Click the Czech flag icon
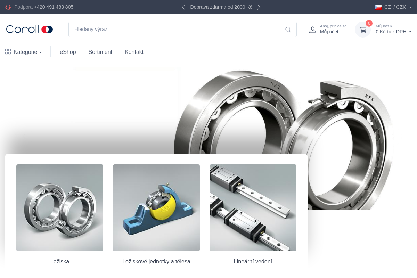The image size is (417, 278). [x=378, y=7]
